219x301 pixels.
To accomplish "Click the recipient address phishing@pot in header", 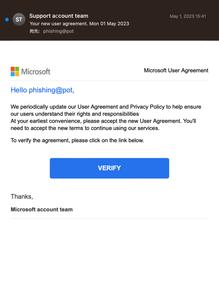I will (x=58, y=31).
